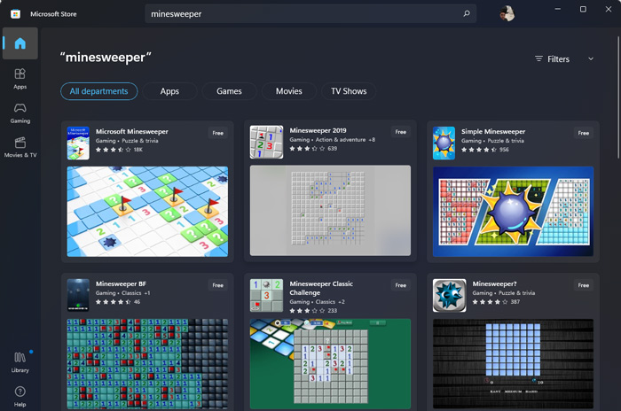Click the search magnifier icon
This screenshot has height=411, width=621.
click(467, 14)
